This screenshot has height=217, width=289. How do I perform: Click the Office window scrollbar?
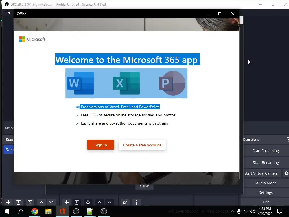click(240, 103)
